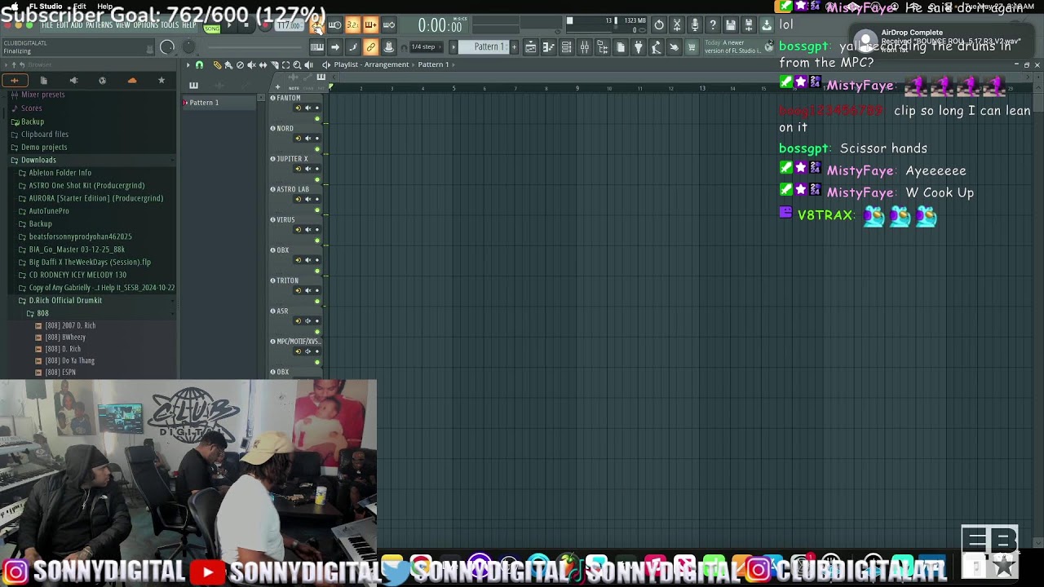Image resolution: width=1044 pixels, height=587 pixels.
Task: Open the 1/4 step snap dropdown
Action: (x=427, y=47)
